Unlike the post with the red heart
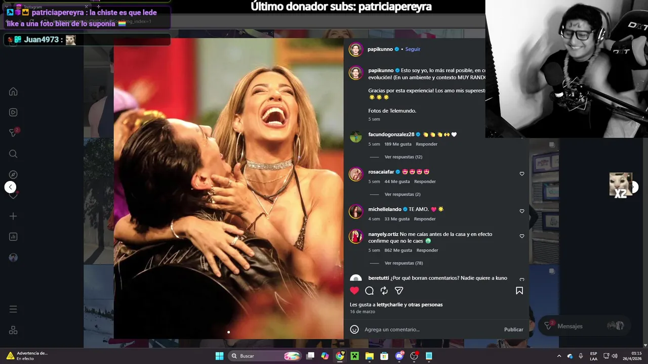Viewport: 648px width, 364px height. click(x=354, y=290)
